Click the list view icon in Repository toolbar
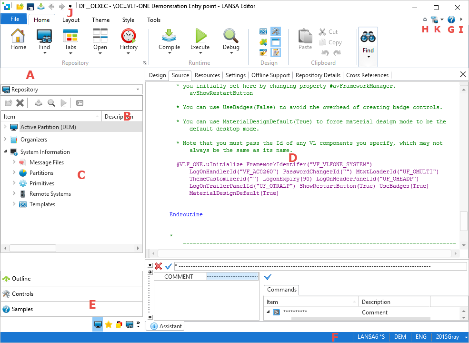This screenshot has width=469, height=343. point(80,103)
